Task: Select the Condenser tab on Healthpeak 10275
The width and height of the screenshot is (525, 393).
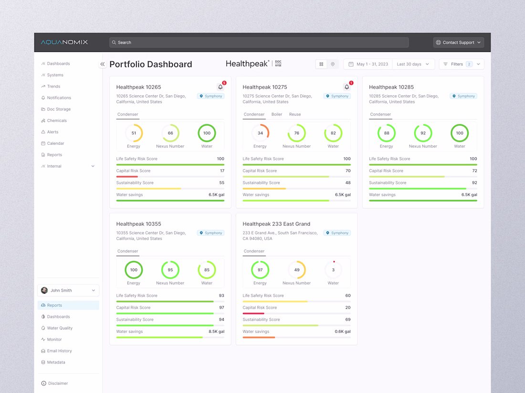Action: point(254,114)
